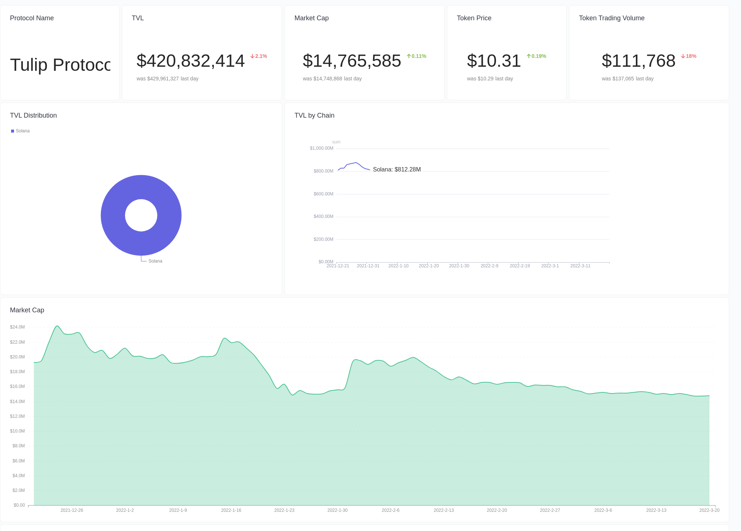This screenshot has width=741, height=531.
Task: Click the Solana: $812.28M data label
Action: point(396,169)
